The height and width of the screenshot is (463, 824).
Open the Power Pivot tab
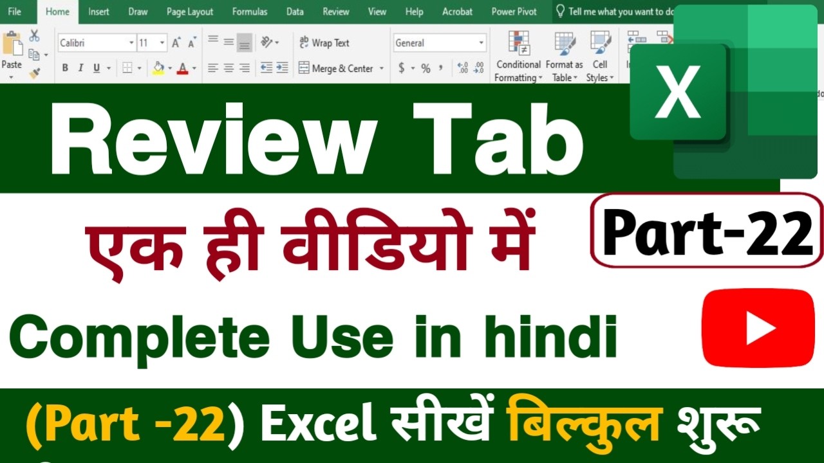pyautogui.click(x=514, y=12)
